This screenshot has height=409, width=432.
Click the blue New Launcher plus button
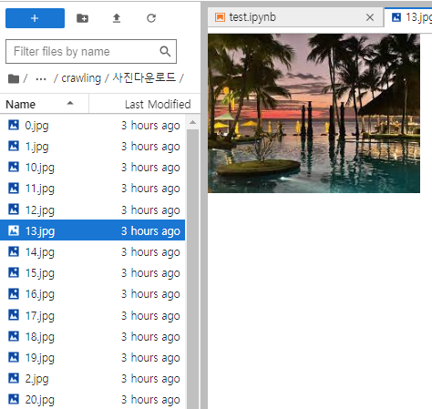tap(35, 18)
